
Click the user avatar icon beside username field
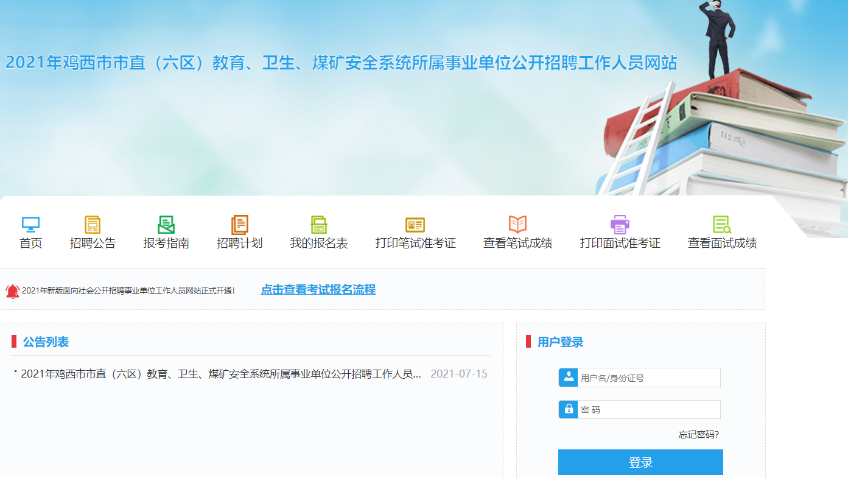(568, 378)
